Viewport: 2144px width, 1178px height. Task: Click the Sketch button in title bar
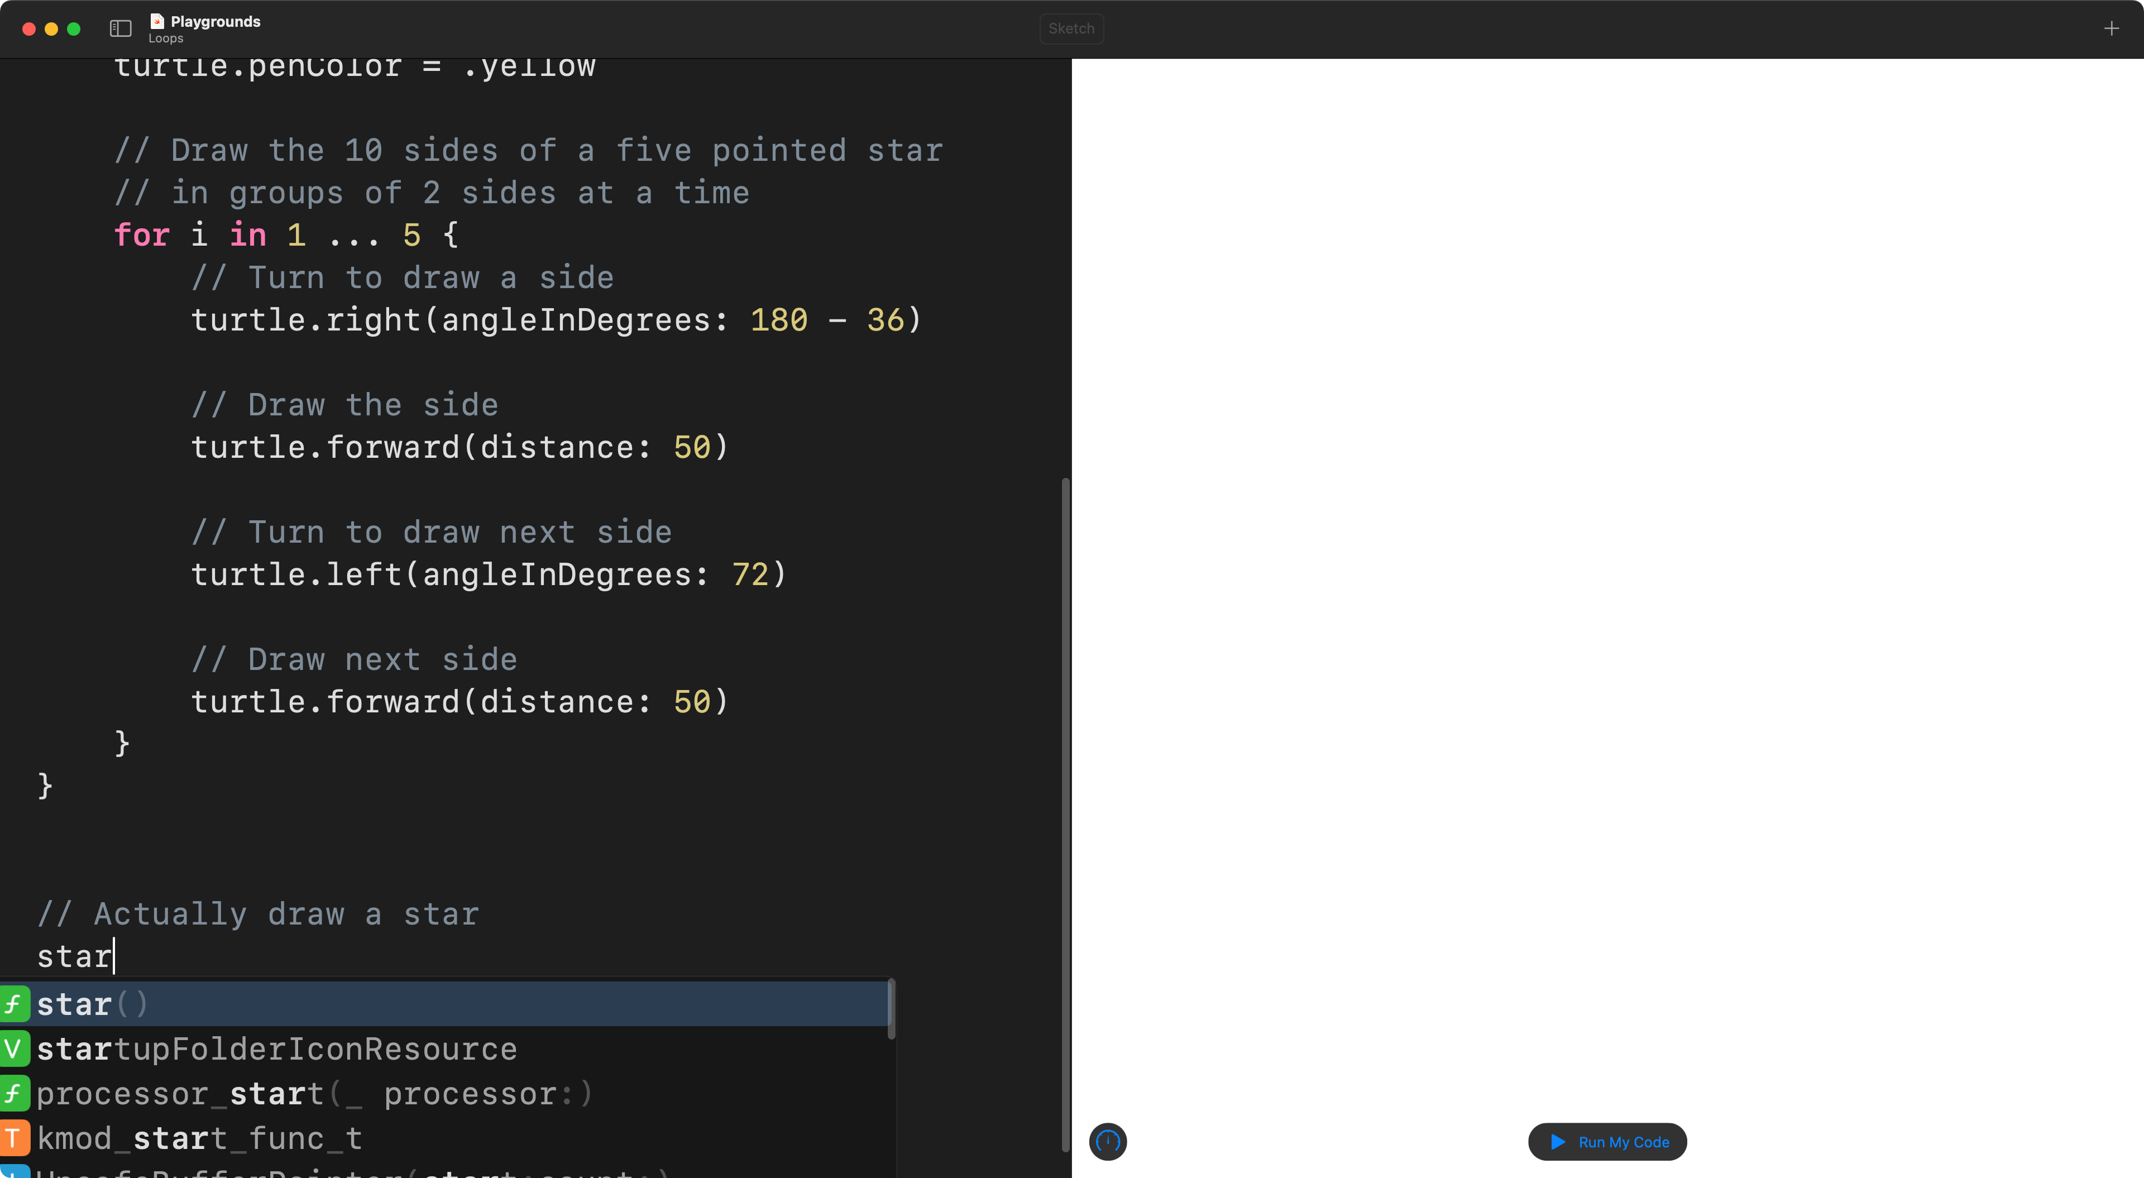point(1071,28)
